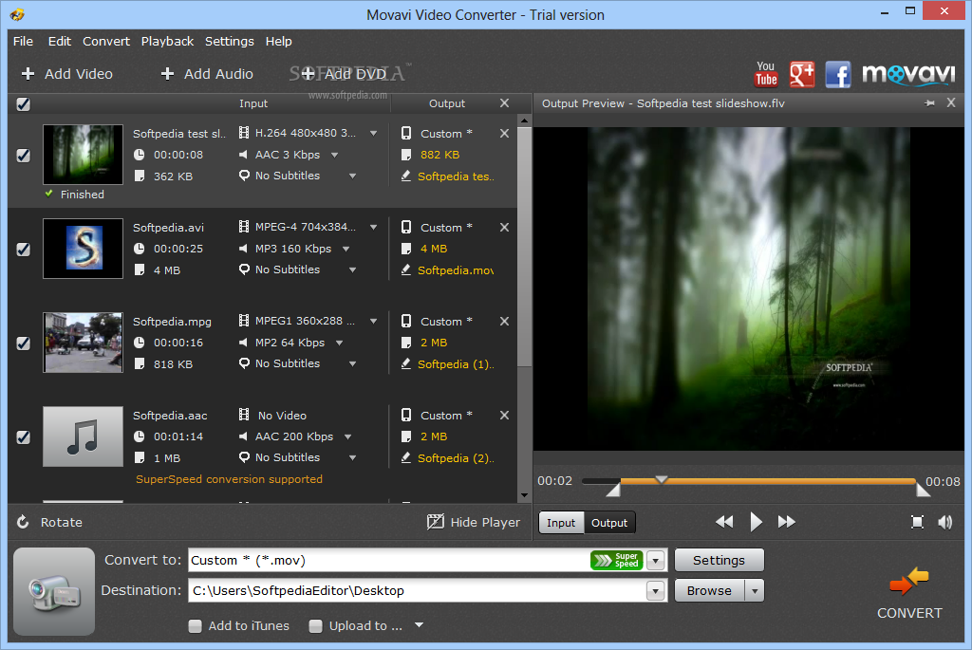Click the SuperSpeed badge
972x650 pixels.
617,560
